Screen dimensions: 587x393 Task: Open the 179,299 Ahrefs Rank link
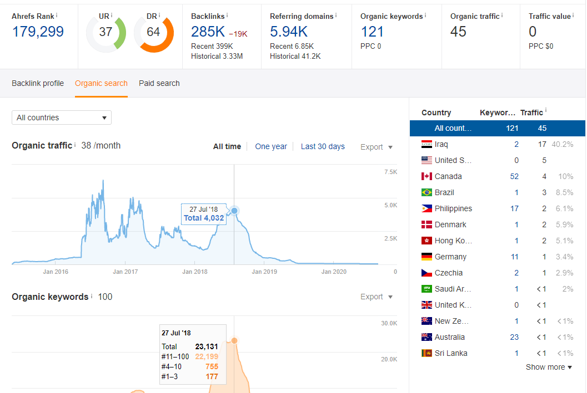(x=38, y=32)
